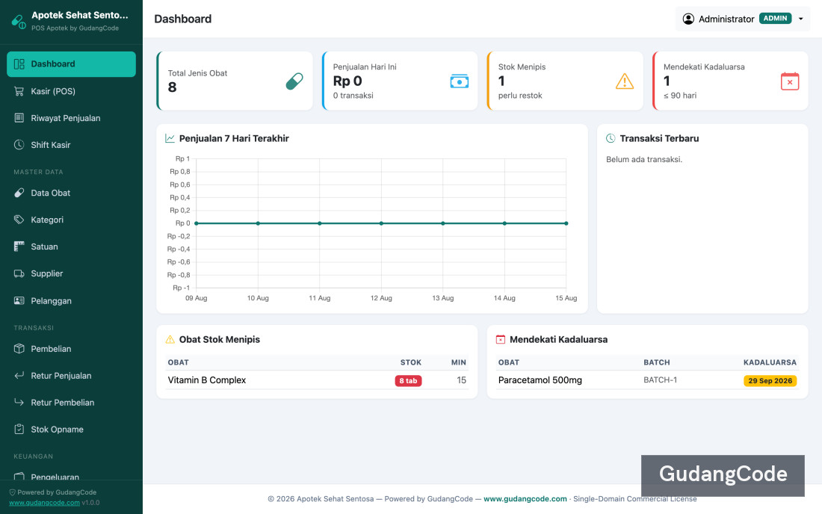Click the 12 Aug data point on chart
822x514 pixels.
[381, 223]
